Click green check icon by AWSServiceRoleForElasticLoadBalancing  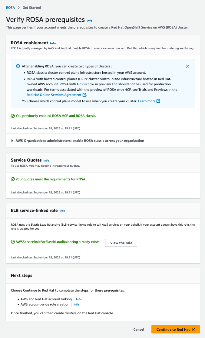coord(13,242)
